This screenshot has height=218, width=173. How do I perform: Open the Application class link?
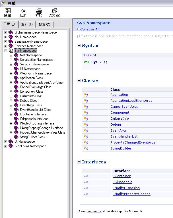tap(119, 95)
